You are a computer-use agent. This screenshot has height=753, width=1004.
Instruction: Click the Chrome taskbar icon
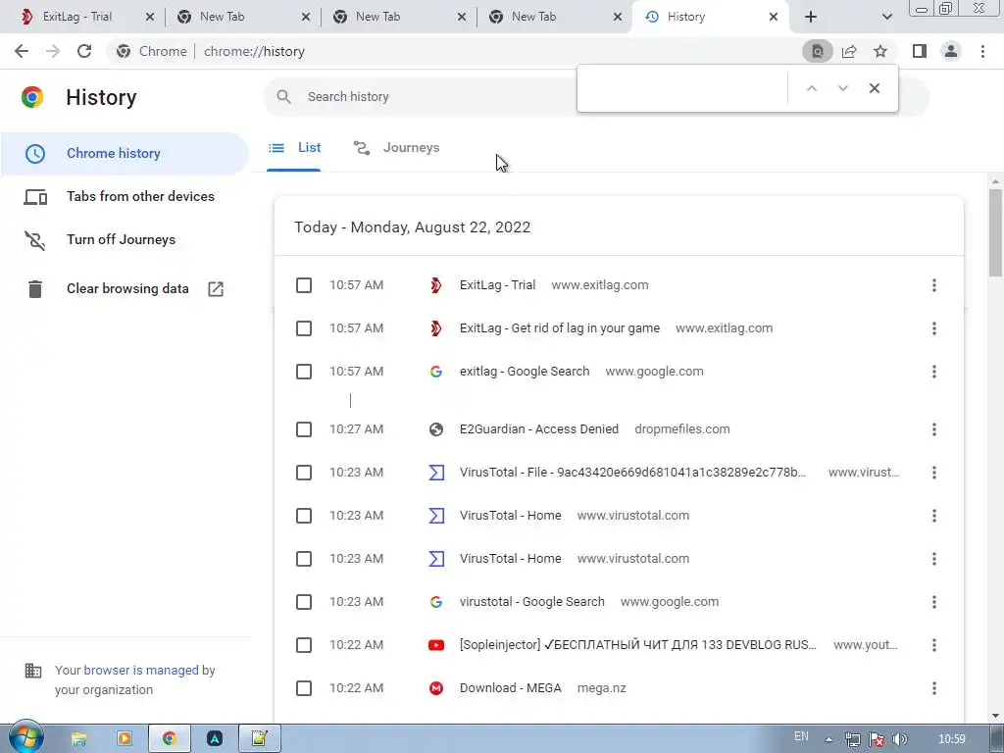pos(169,739)
